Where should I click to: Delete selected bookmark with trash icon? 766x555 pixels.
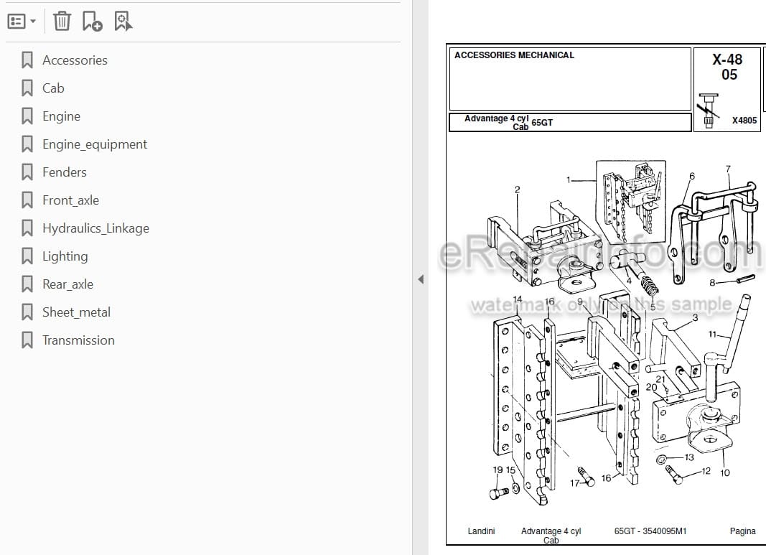coord(62,21)
